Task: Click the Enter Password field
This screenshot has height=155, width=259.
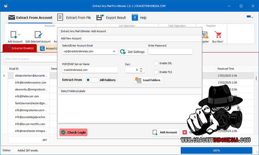Action: (170, 52)
